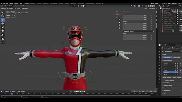Viewport: 182px width, 102px height.
Task: Click the Pose Options button
Action: (x=153, y=9)
